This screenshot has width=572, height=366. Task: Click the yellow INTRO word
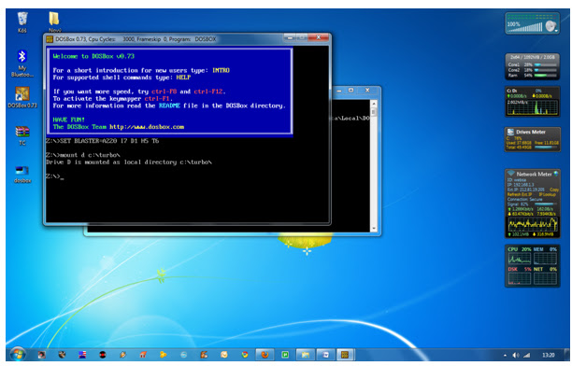(x=221, y=70)
